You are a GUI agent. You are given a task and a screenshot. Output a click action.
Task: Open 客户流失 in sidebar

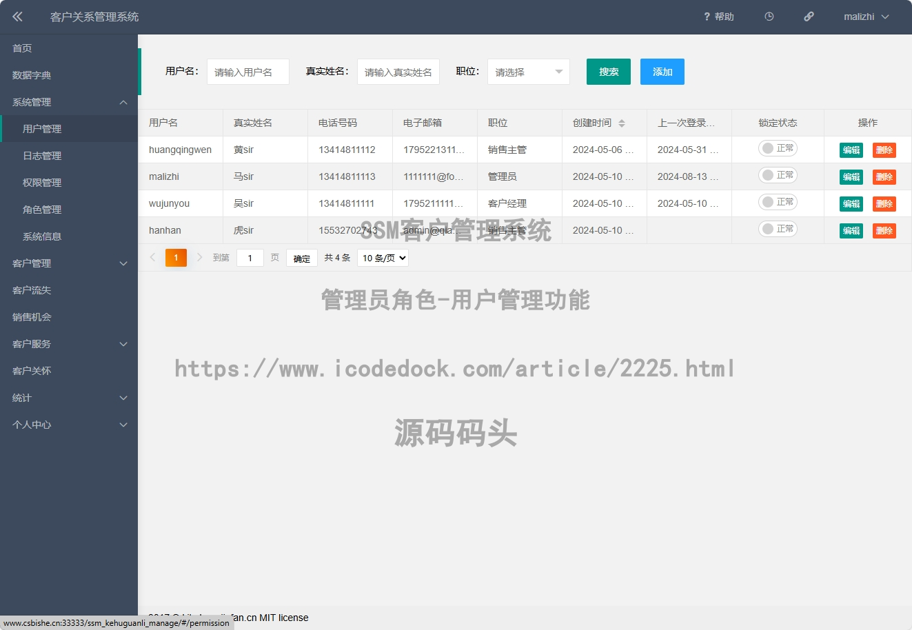point(69,290)
